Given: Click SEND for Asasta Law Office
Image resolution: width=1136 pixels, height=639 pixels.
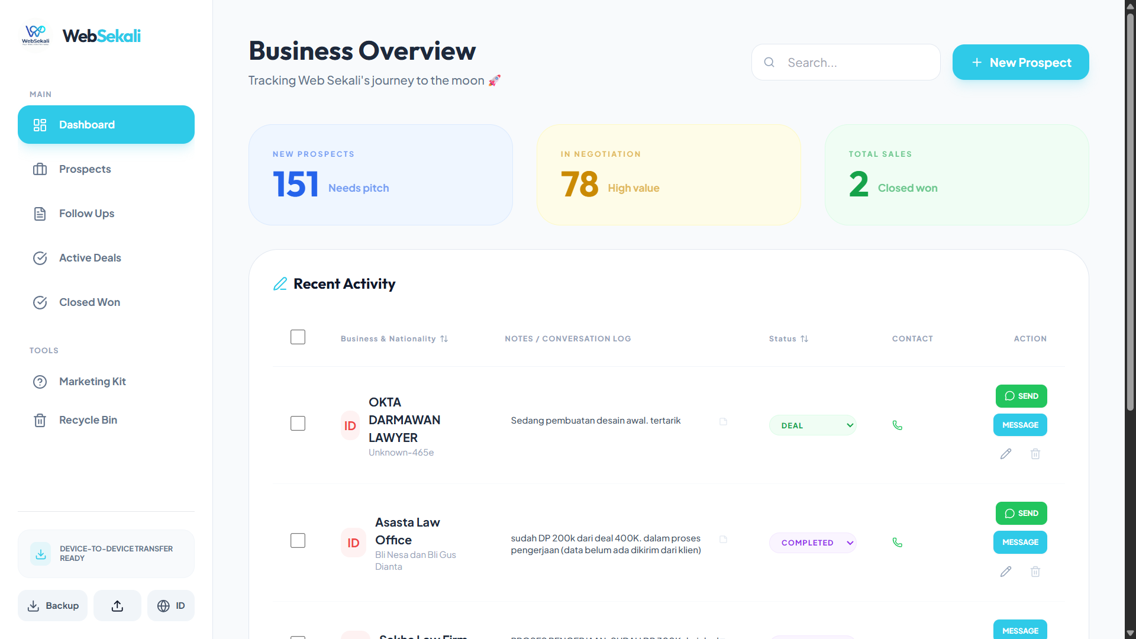Looking at the screenshot, I should point(1021,514).
